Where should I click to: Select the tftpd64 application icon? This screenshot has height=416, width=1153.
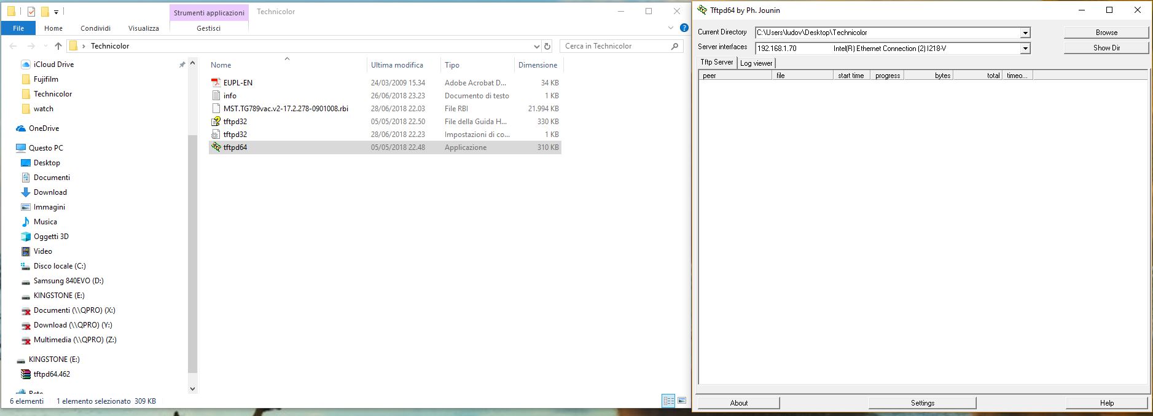[216, 147]
